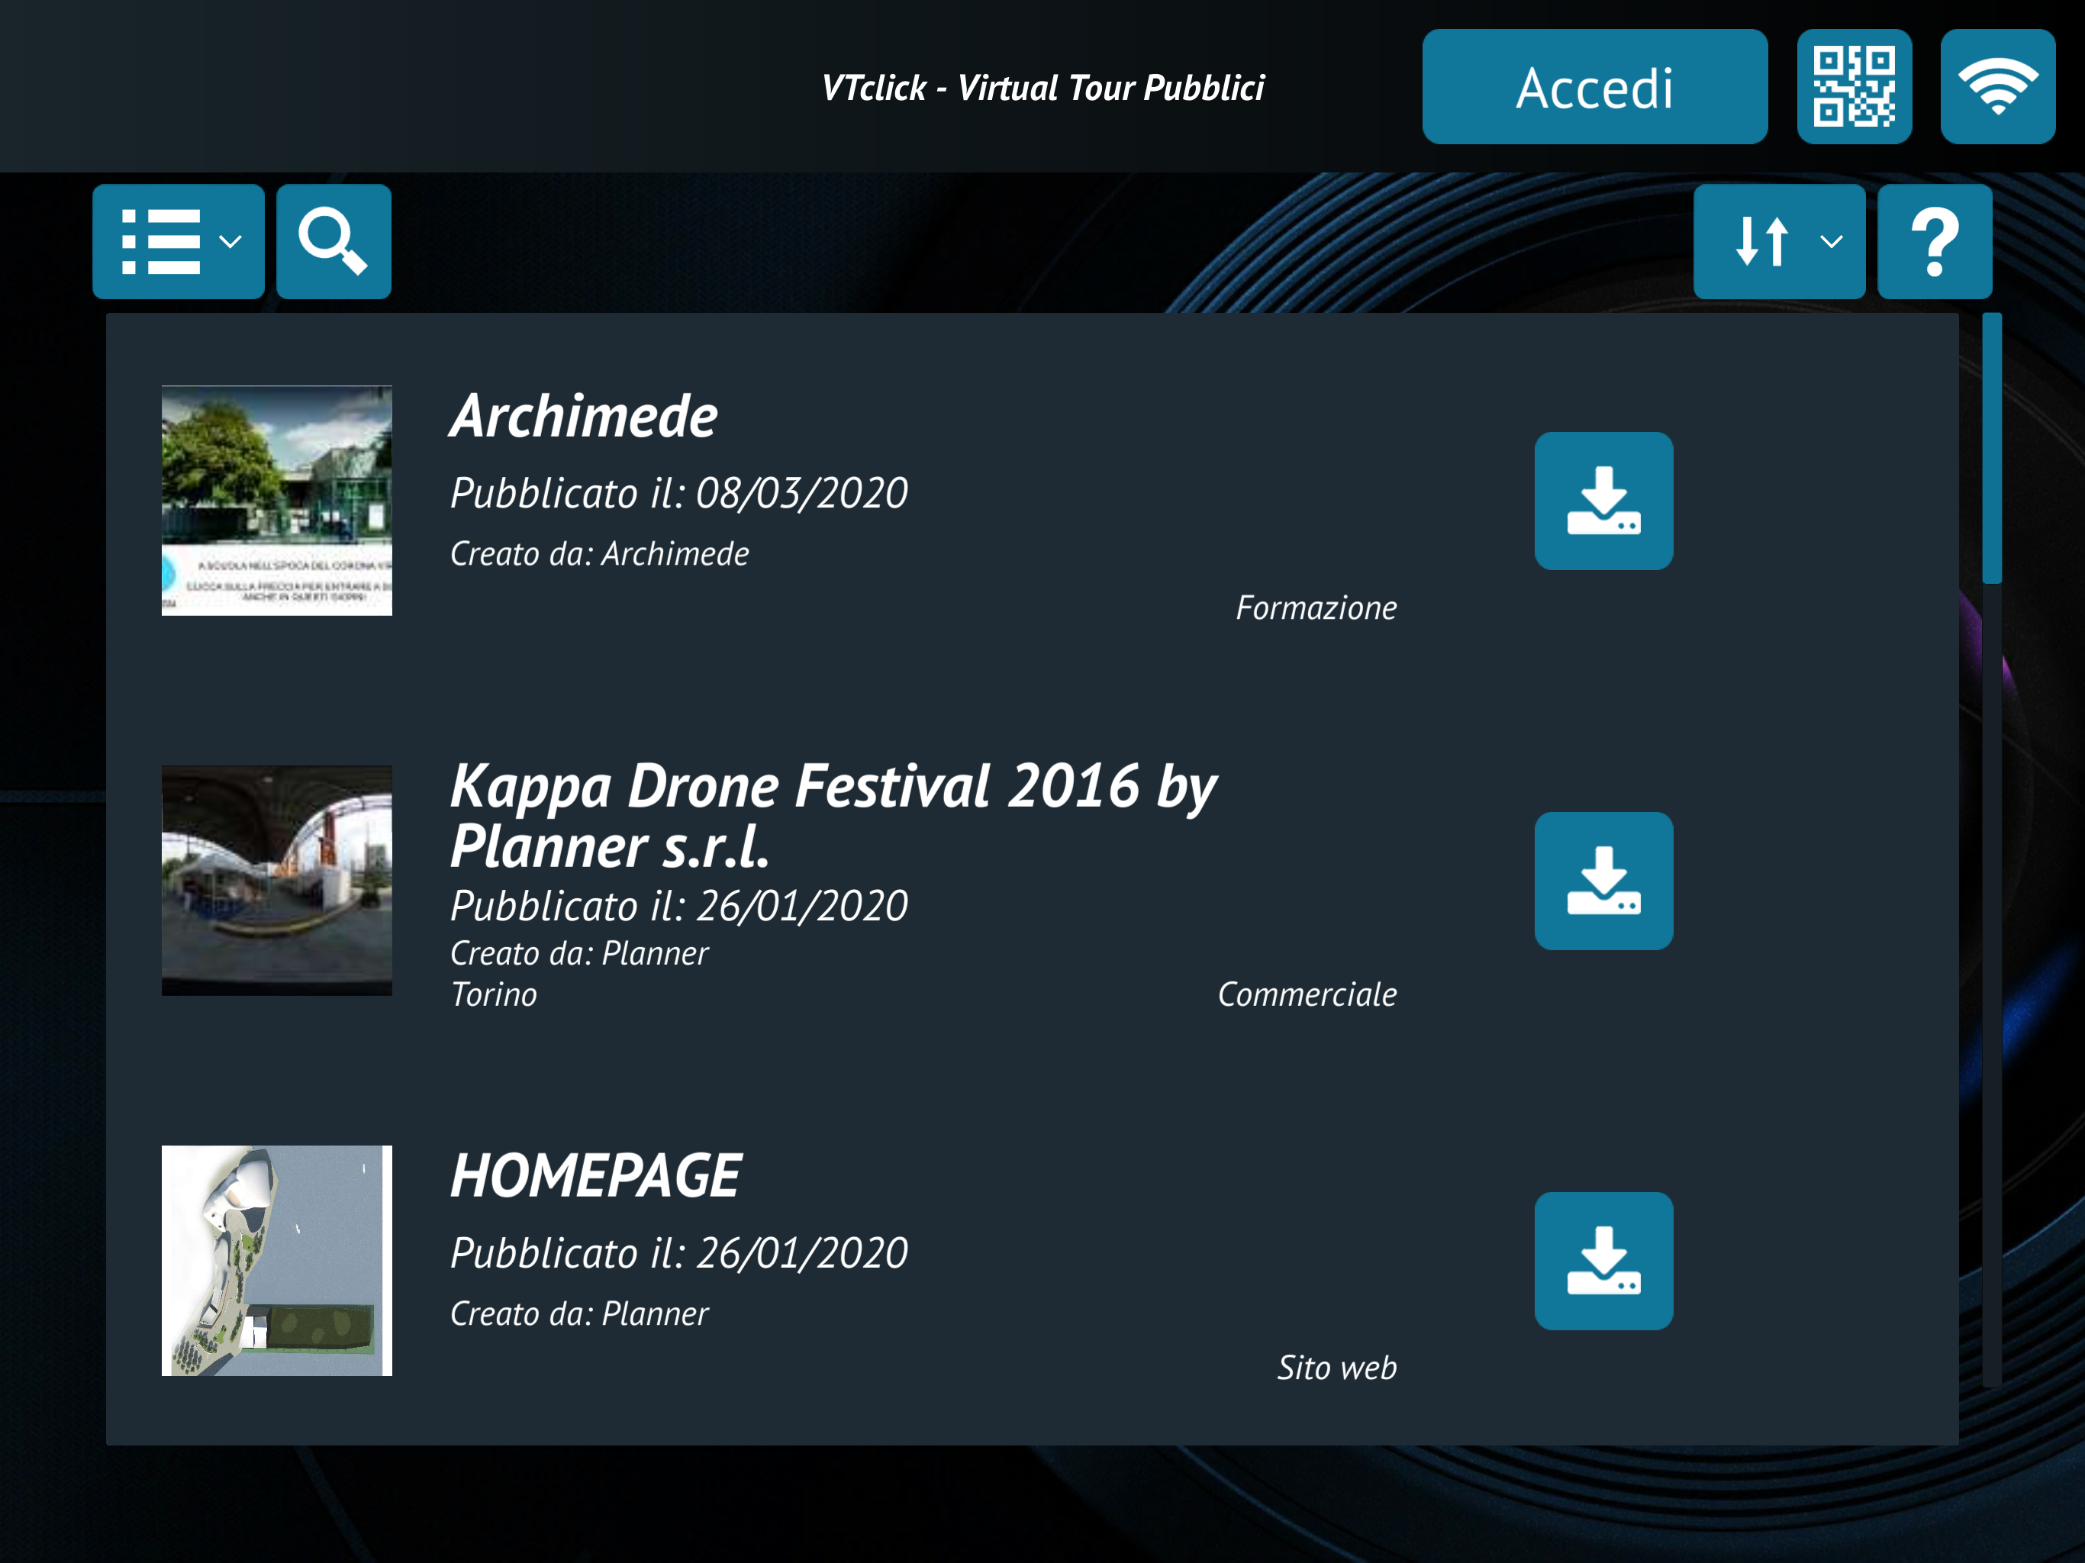Click the Torino location text

pyautogui.click(x=494, y=994)
